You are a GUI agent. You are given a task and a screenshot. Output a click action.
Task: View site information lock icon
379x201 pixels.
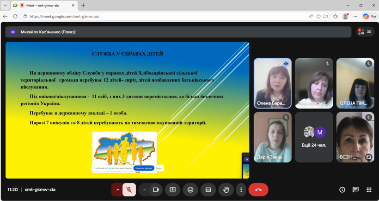[x=25, y=17]
